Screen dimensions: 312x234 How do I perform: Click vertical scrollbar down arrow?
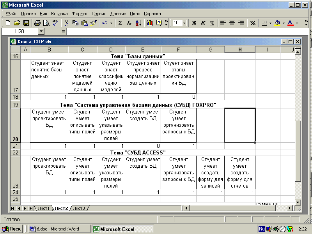click(298, 202)
